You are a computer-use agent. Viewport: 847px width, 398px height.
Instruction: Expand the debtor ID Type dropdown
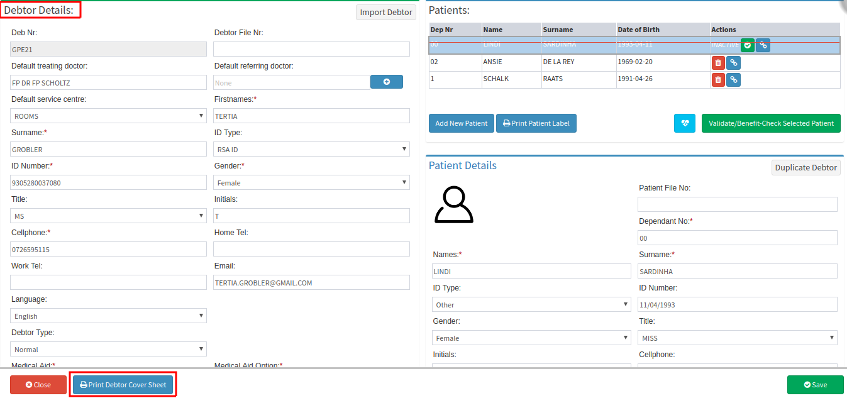311,150
